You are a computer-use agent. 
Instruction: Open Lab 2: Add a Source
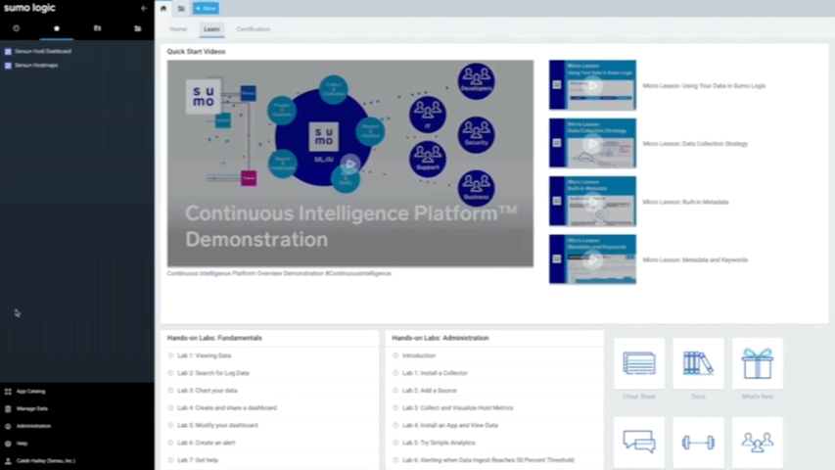pyautogui.click(x=429, y=391)
